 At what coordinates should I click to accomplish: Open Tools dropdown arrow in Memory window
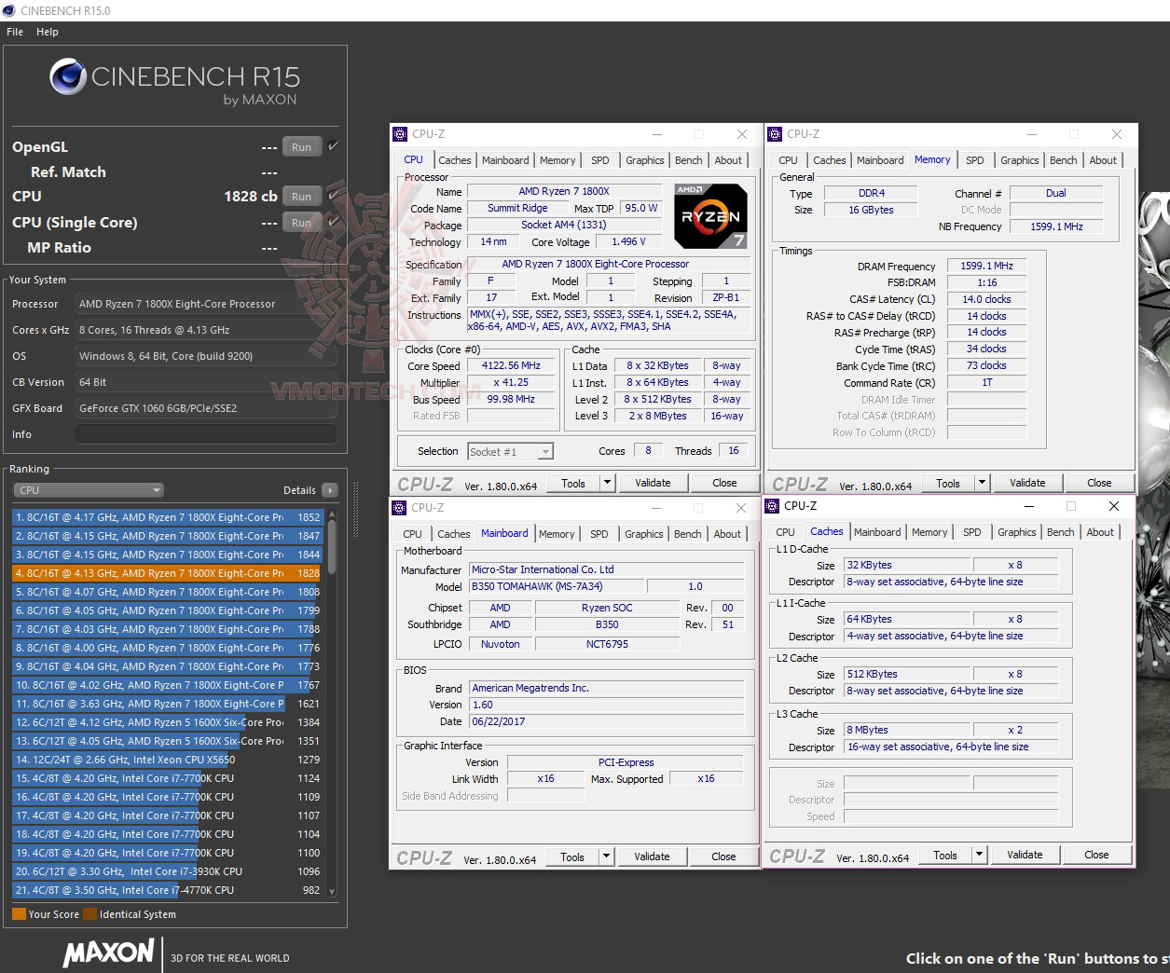pos(982,483)
